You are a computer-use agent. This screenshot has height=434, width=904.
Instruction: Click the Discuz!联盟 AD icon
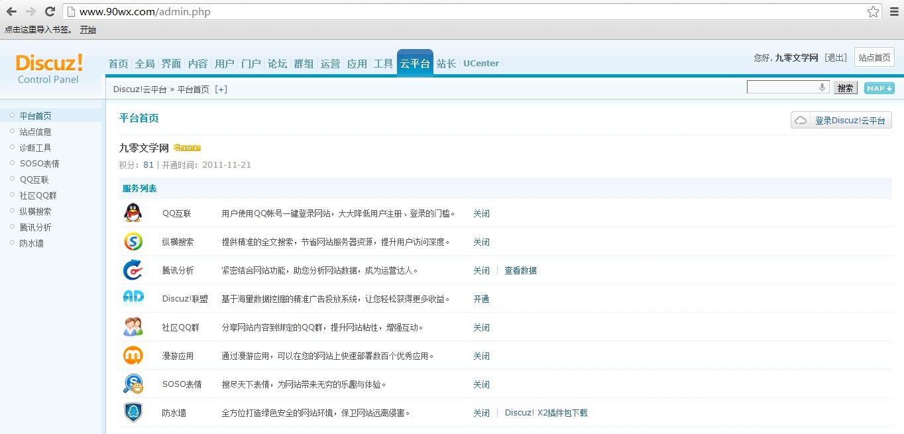tap(133, 298)
